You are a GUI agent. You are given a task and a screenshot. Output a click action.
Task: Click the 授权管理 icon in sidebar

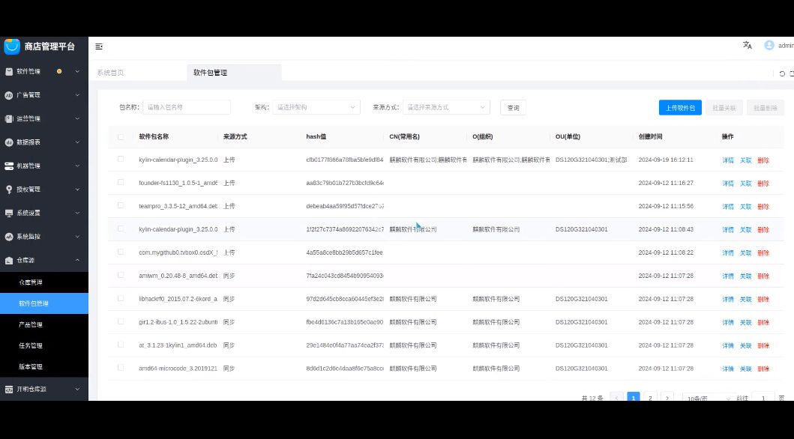tap(9, 190)
